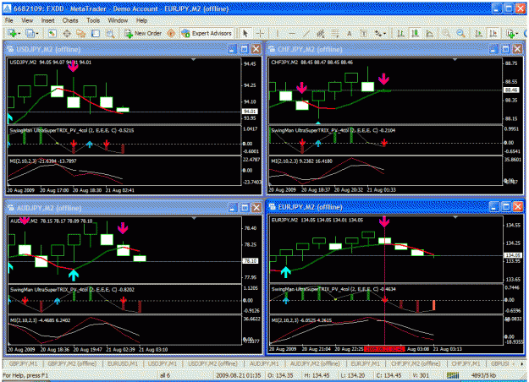Click the AUDJPY chart window title icon
This screenshot has height=382, width=529.
[x=10, y=208]
